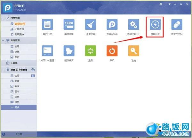
Task: Click the 修复白图标 bandage repair tool
Action: pyautogui.click(x=177, y=24)
